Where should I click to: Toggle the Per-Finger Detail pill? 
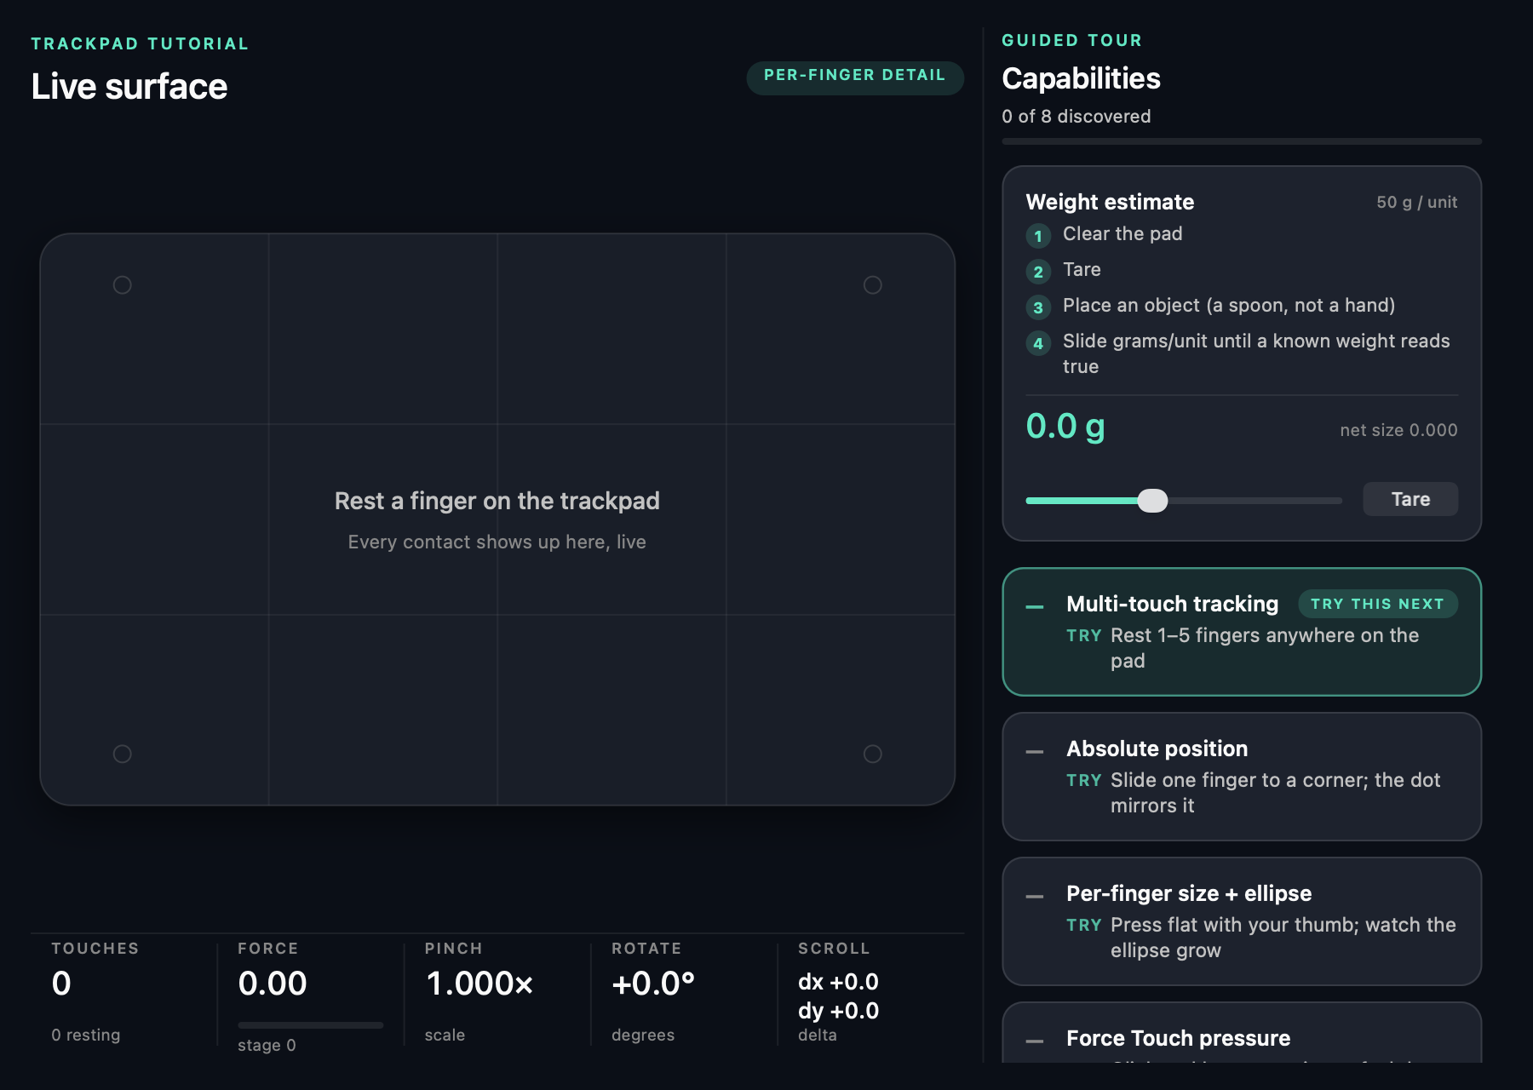click(855, 77)
